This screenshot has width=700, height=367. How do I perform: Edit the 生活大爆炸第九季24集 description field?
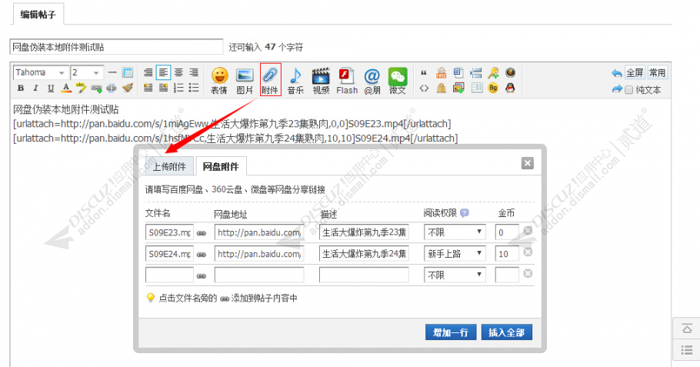click(x=364, y=254)
